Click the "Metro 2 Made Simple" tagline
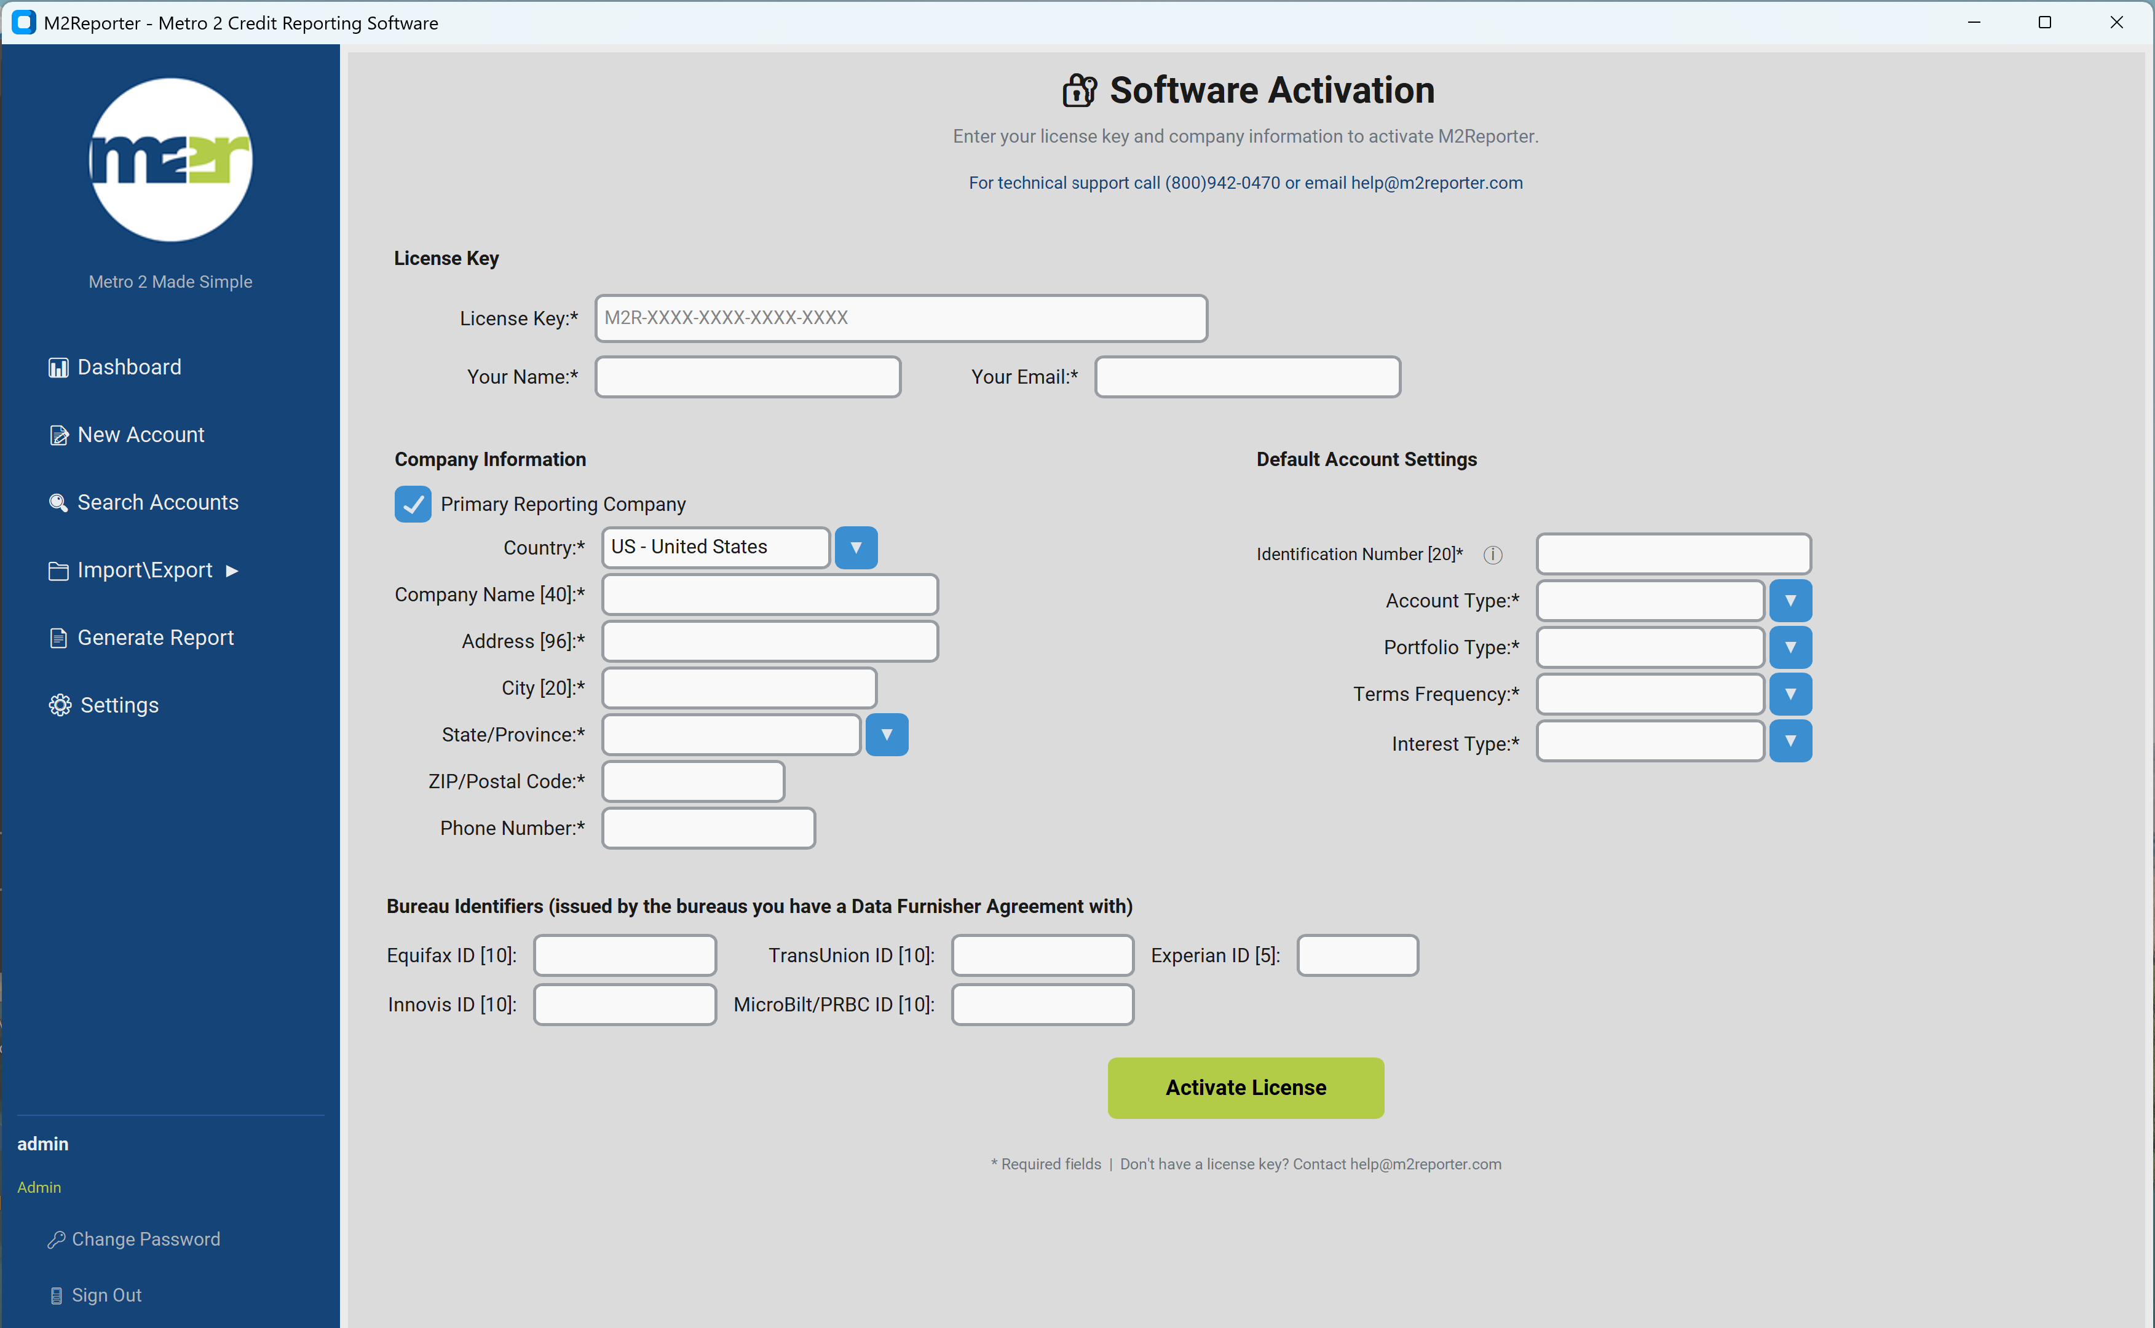This screenshot has height=1328, width=2155. (170, 282)
